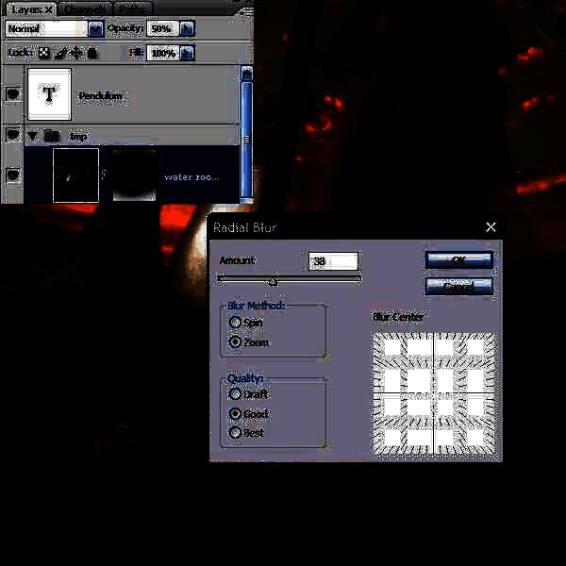Select the water zoo layer mask thumbnail
The height and width of the screenshot is (566, 566).
coord(134,175)
